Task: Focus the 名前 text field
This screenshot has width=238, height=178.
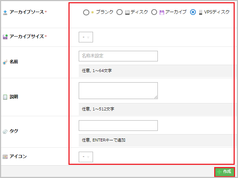Action: (x=118, y=56)
